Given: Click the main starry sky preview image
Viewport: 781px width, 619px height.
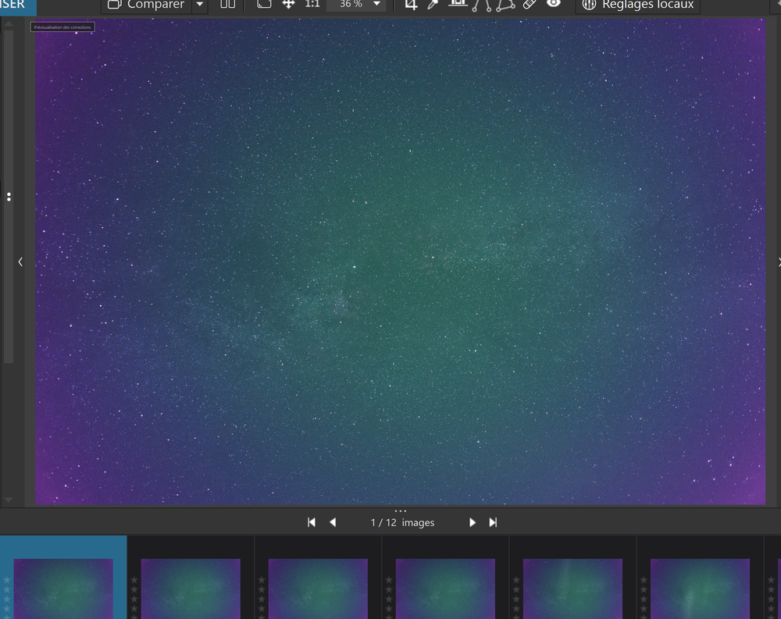Looking at the screenshot, I should tap(401, 262).
